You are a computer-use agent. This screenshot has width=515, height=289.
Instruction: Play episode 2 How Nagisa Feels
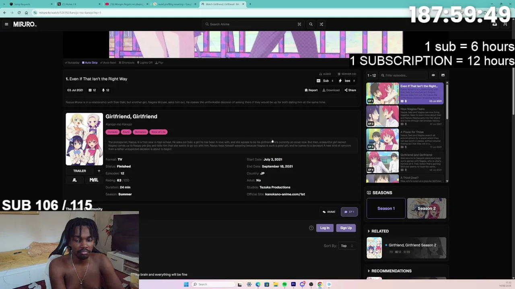click(x=405, y=116)
